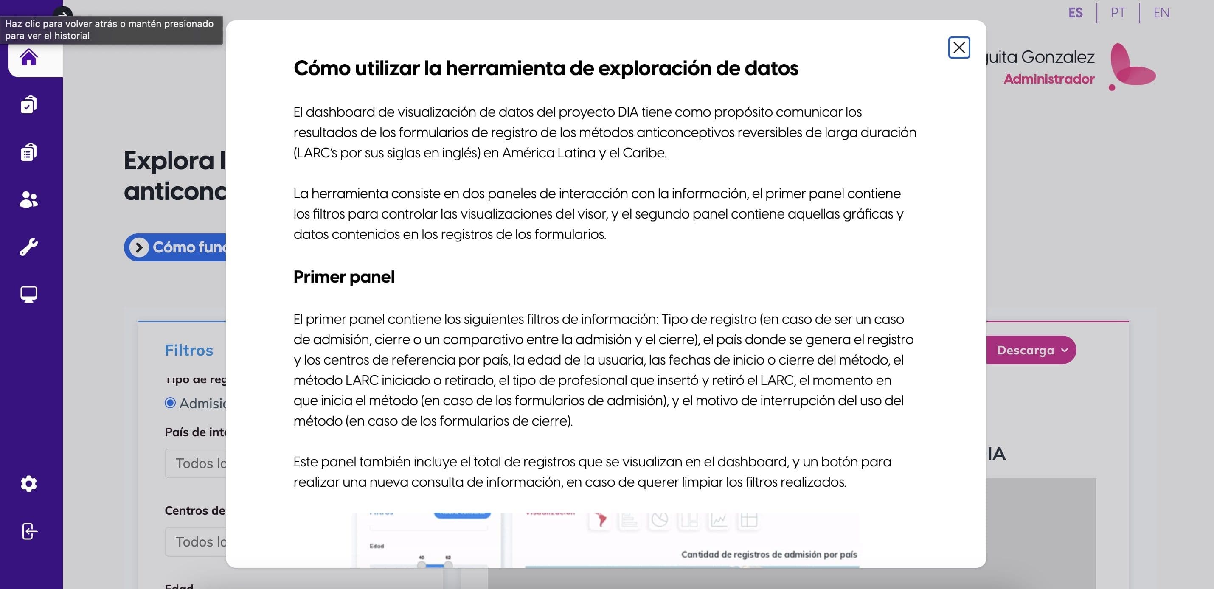Expand the Descarga dropdown button
1214x589 pixels.
click(1031, 350)
